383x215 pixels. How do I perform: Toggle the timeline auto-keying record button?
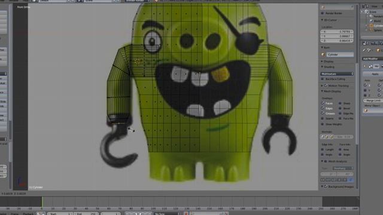(186, 214)
